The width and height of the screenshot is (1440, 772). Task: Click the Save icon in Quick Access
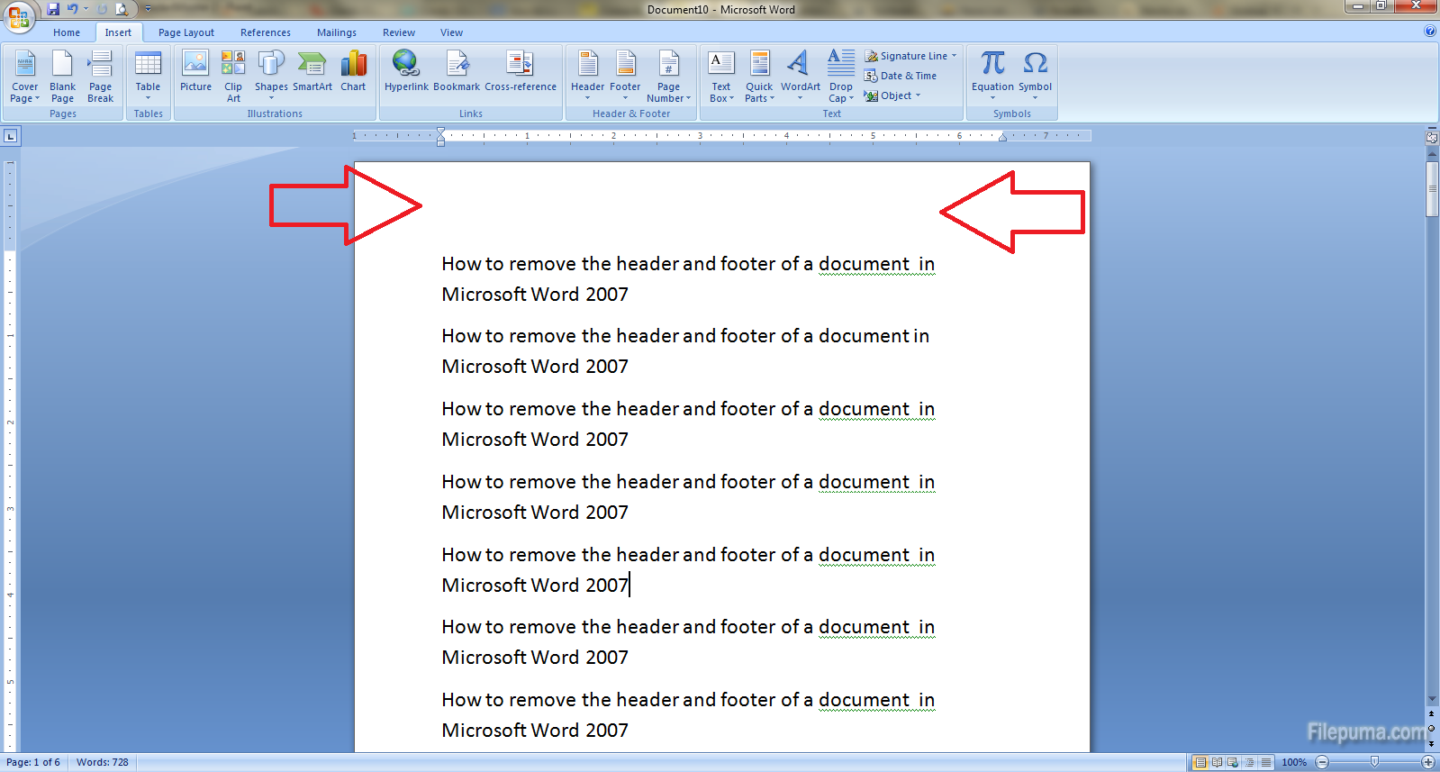(53, 9)
